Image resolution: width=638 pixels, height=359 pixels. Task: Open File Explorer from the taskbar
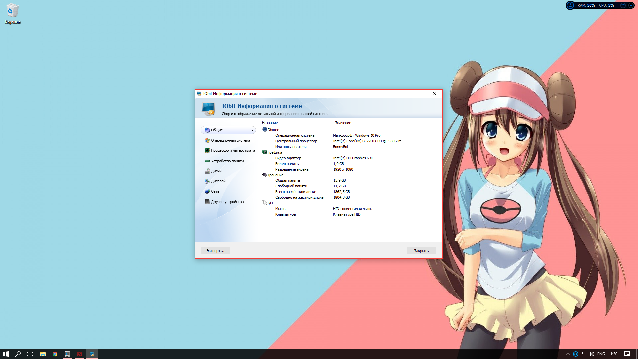coord(43,354)
